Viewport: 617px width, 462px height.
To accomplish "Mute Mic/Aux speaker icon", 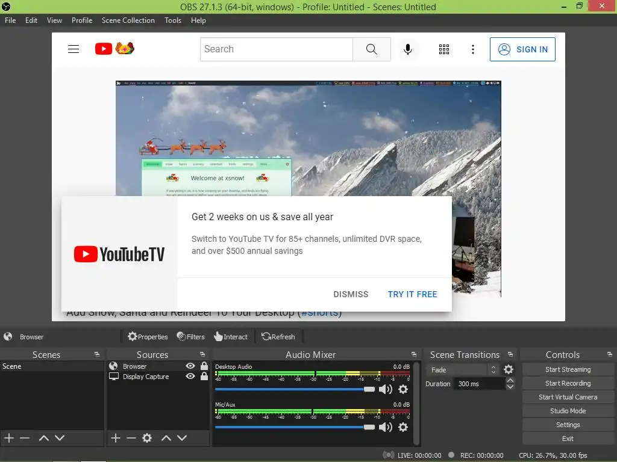I will click(x=385, y=427).
